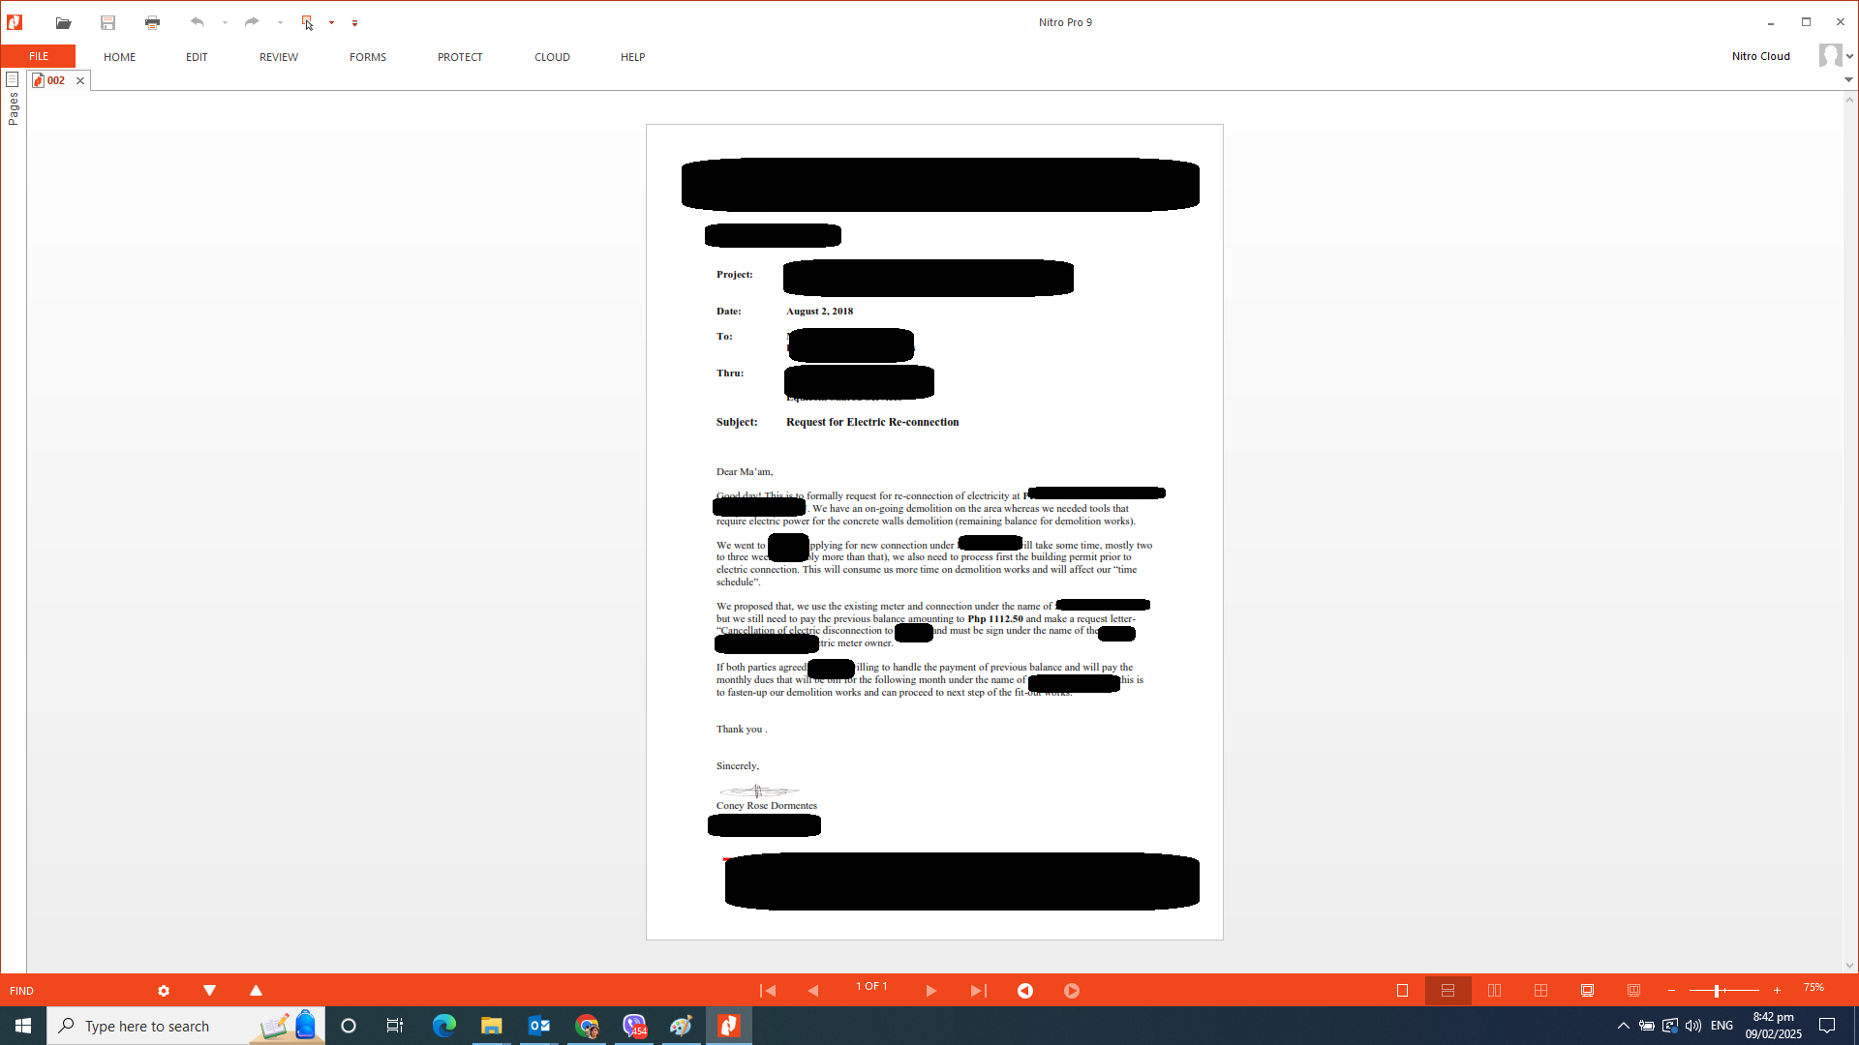
Task: Open the account dropdown beside Nitro Cloud
Action: point(1850,55)
